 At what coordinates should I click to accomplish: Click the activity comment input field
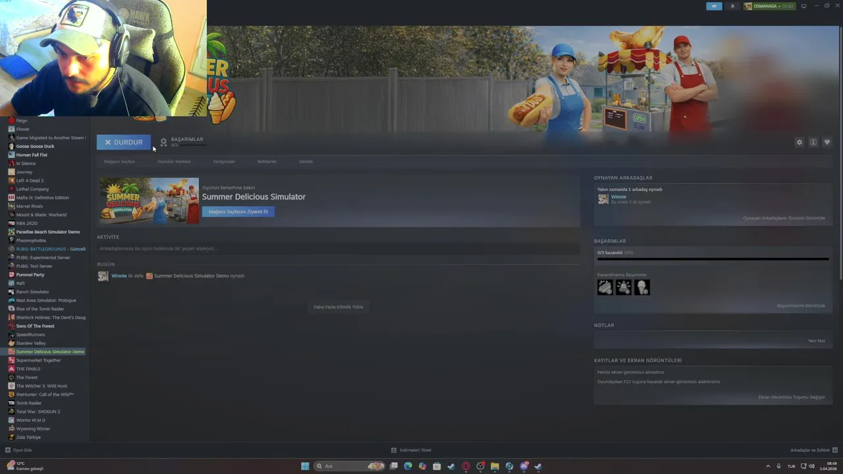(x=339, y=249)
